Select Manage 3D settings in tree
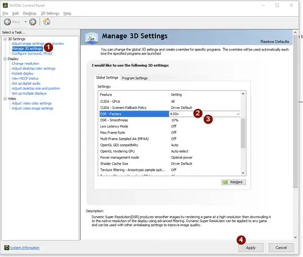Image resolution: width=303 pixels, height=257 pixels. click(x=27, y=48)
